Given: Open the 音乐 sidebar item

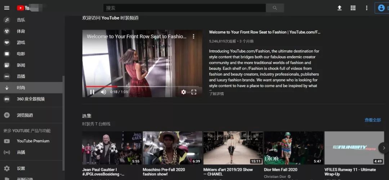Looking at the screenshot, I should click(31, 20).
